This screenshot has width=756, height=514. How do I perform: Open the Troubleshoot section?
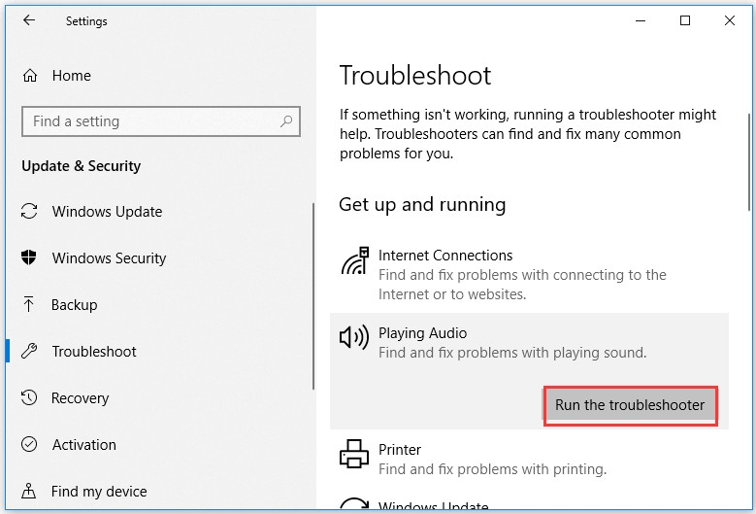click(x=94, y=352)
